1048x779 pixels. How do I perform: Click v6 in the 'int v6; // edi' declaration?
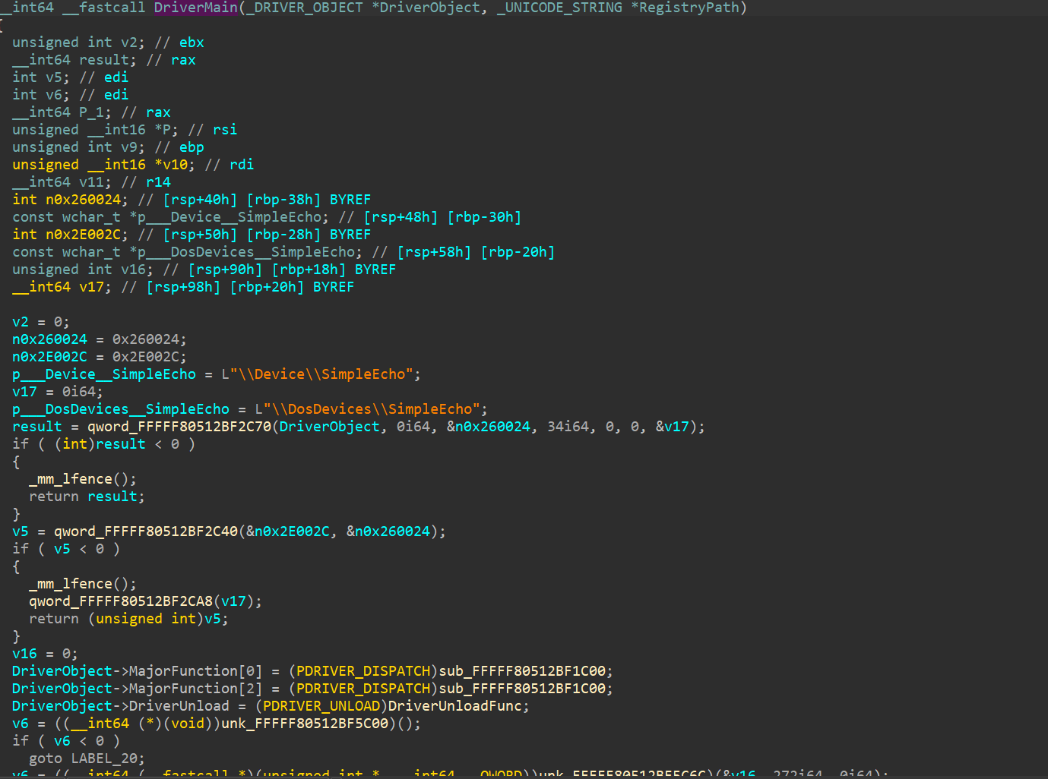54,95
